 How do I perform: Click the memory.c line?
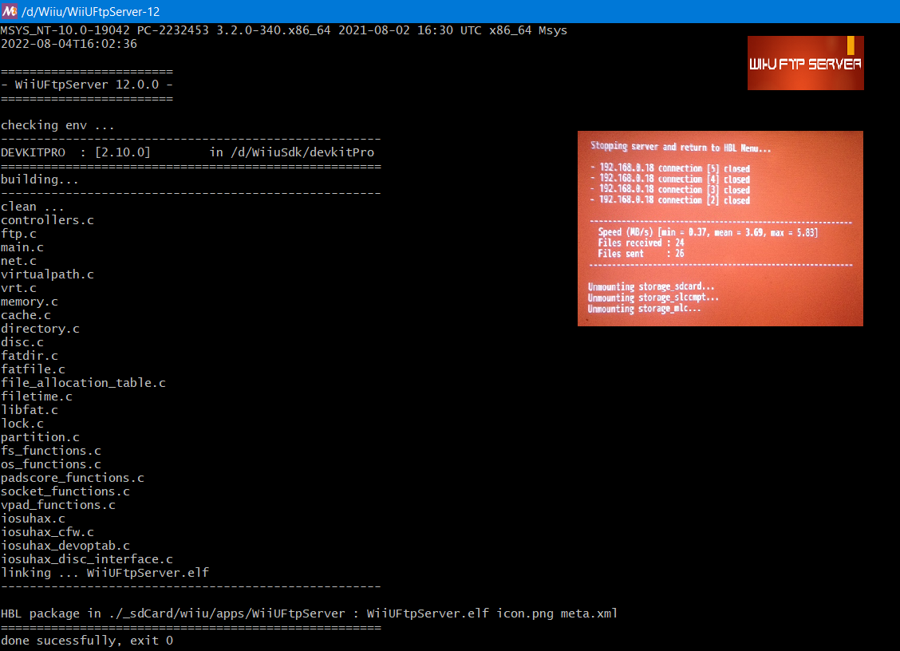coord(30,302)
